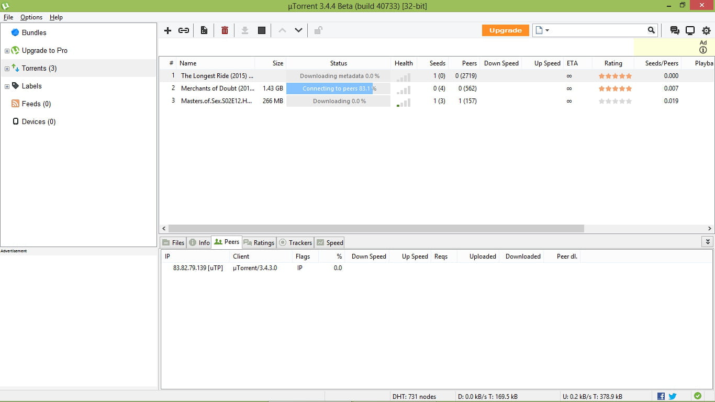715x402 pixels.
Task: Open Feeds (0) in the sidebar
Action: click(x=36, y=104)
